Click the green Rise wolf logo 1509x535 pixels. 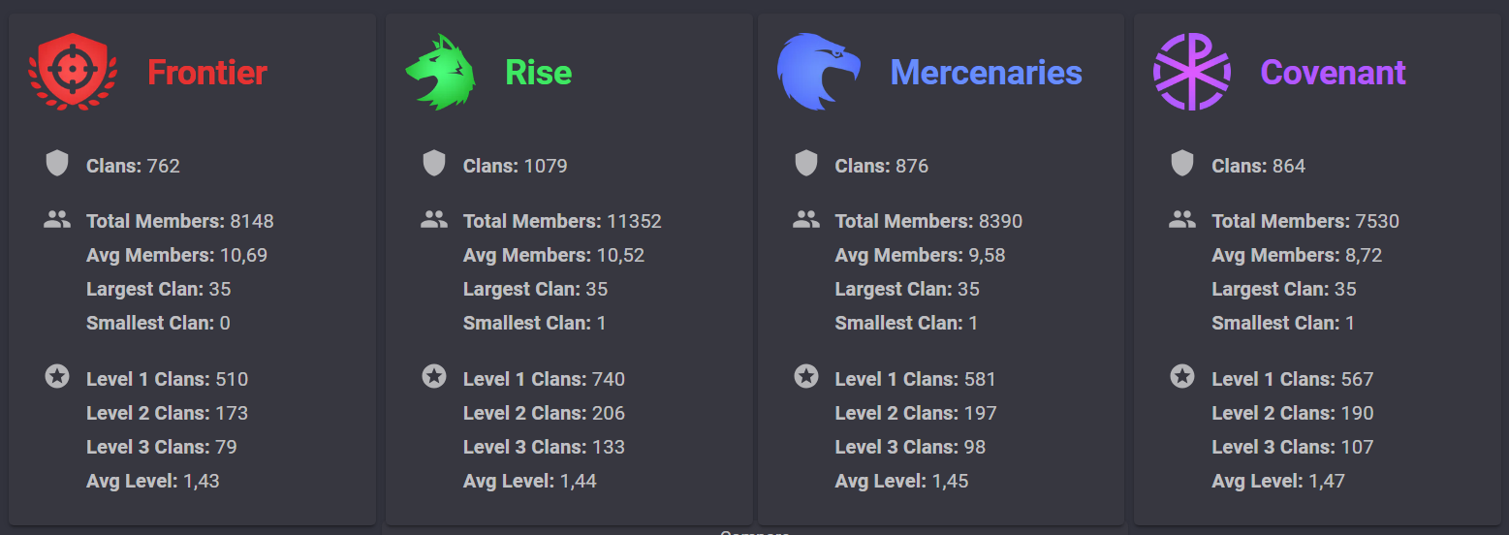coord(440,72)
